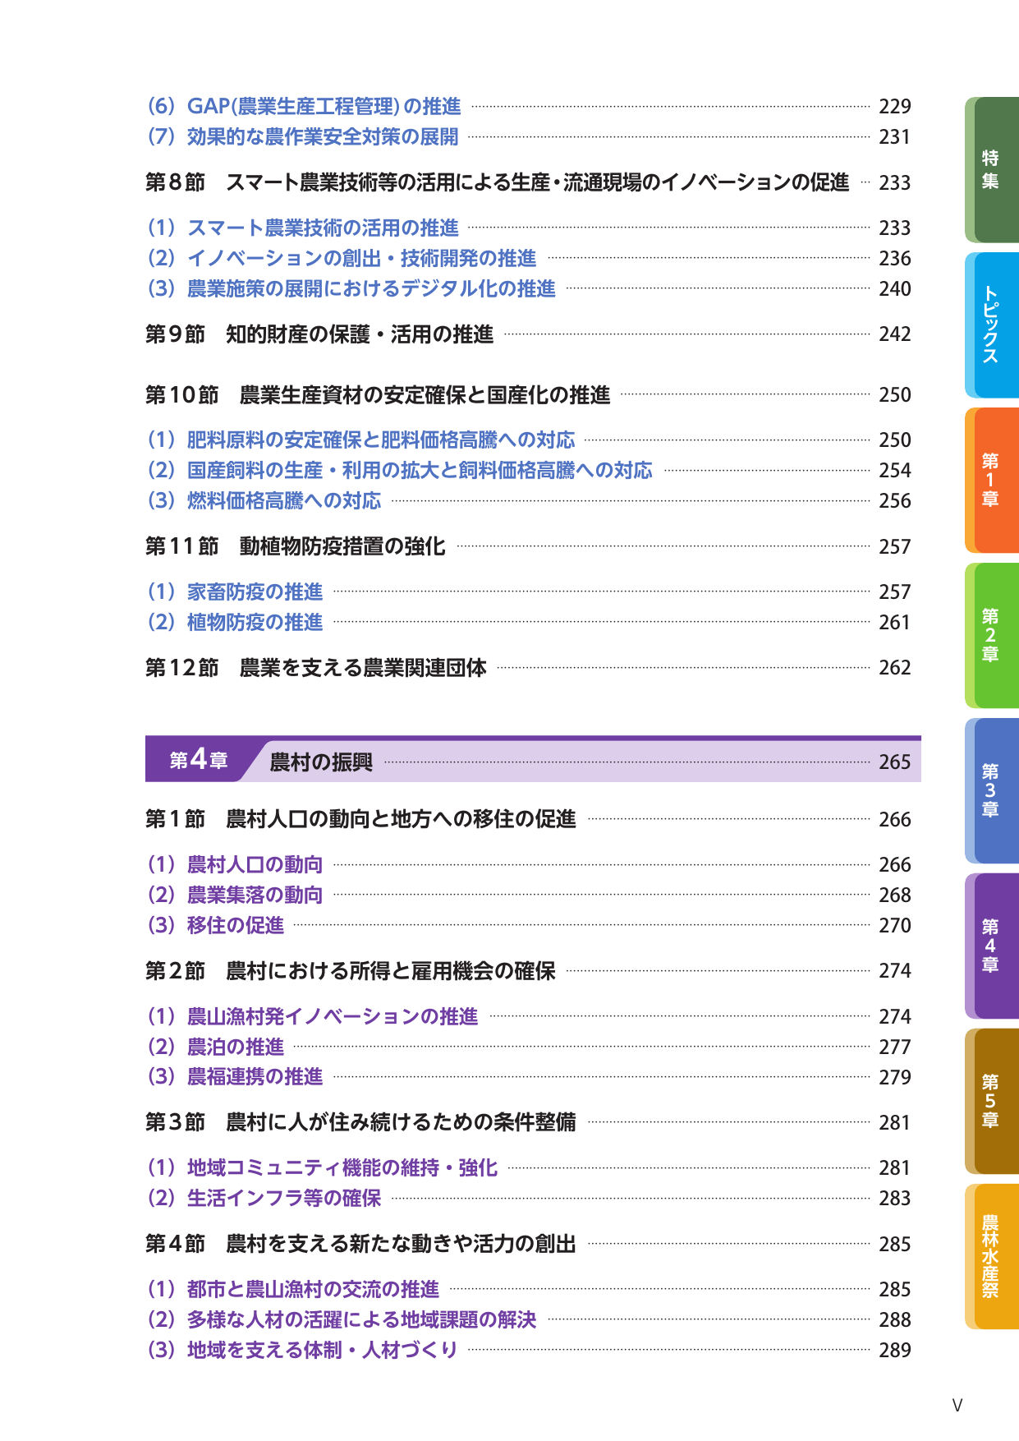The width and height of the screenshot is (1019, 1441).
Task: Go to (3) 地域を支える体制・人材づくり
Action: click(x=302, y=1350)
